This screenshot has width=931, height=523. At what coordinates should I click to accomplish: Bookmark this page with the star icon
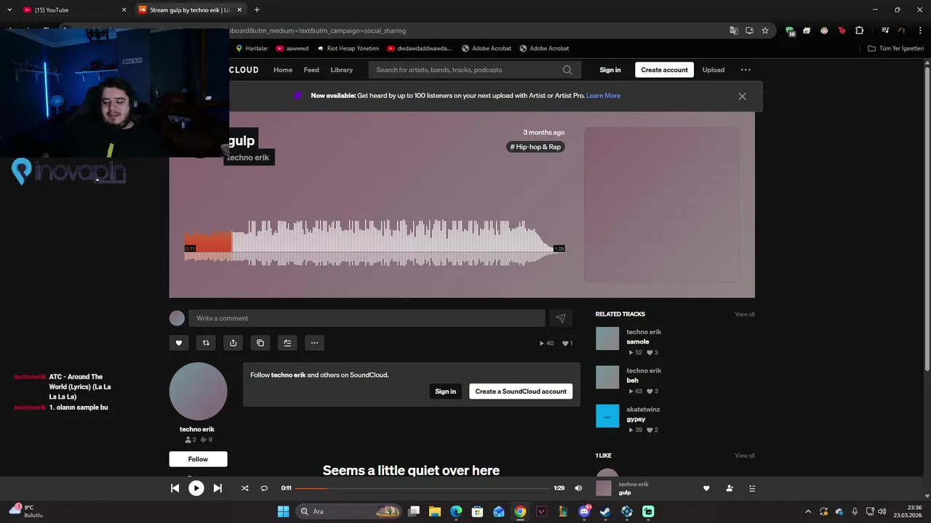click(765, 31)
